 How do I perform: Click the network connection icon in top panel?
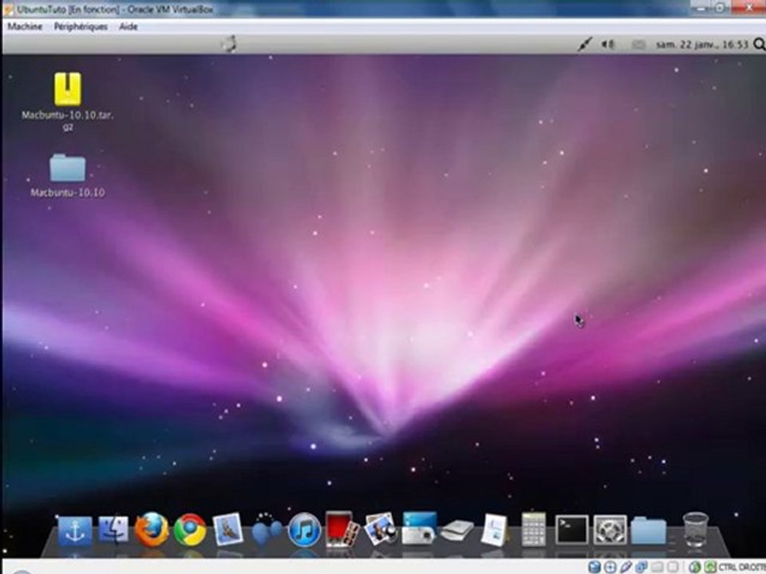click(x=584, y=45)
